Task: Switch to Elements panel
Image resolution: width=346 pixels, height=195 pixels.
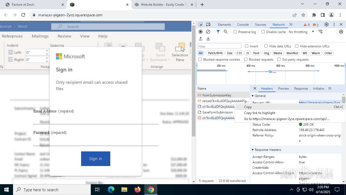Action: 224,24
